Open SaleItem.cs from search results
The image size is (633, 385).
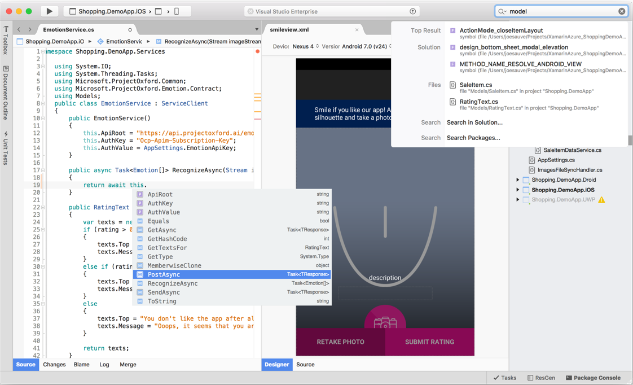476,85
